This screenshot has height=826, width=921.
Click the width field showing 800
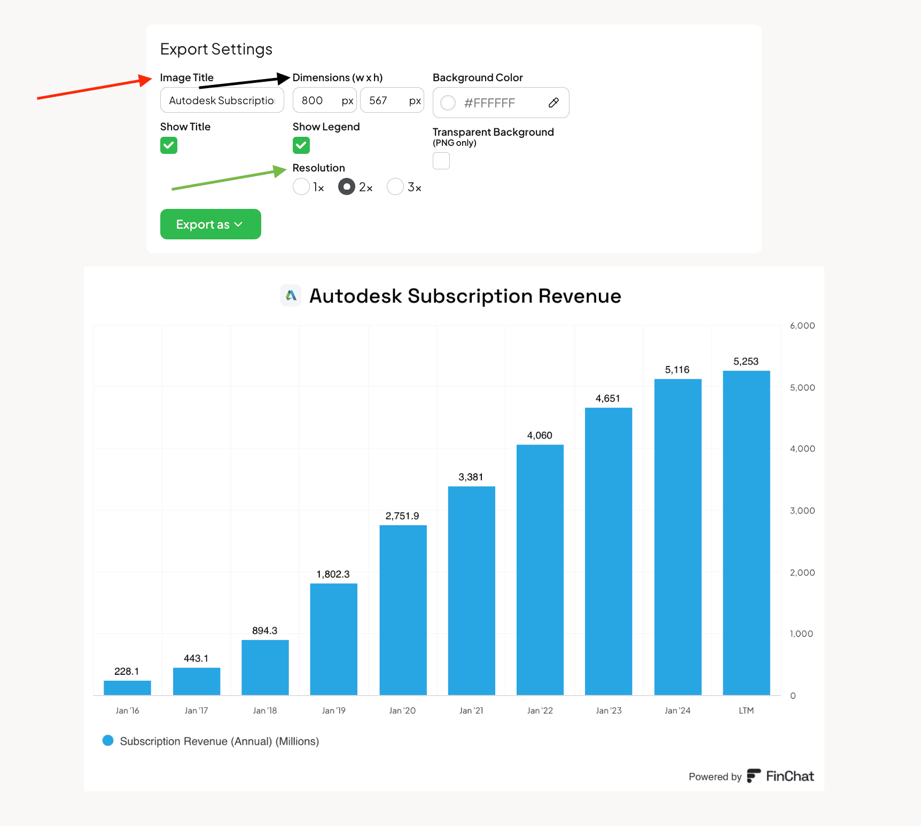[325, 100]
